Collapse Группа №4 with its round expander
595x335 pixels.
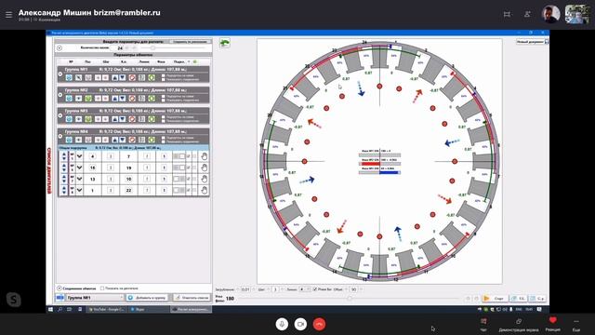pos(59,136)
